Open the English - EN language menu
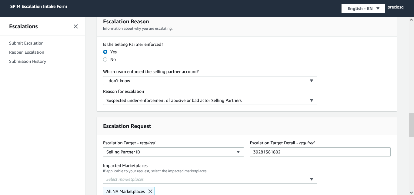The width and height of the screenshot is (414, 195). click(x=360, y=8)
